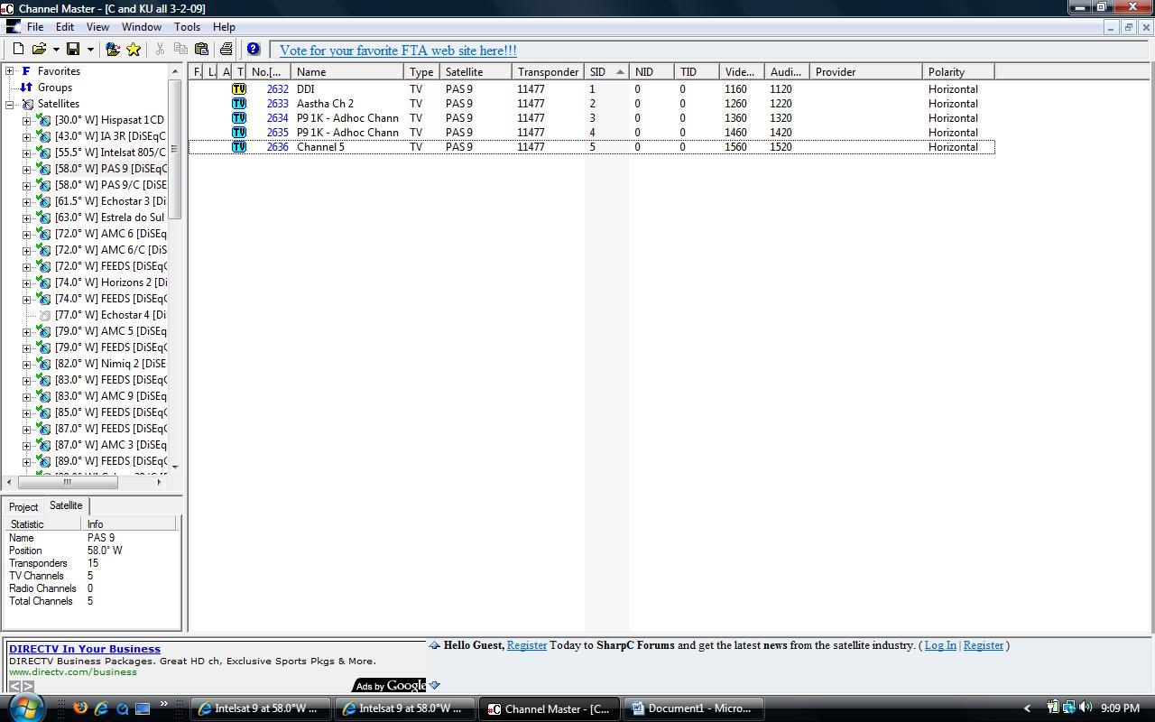Image resolution: width=1155 pixels, height=722 pixels.
Task: Sort the channel list by the SID column header
Action: pos(606,72)
